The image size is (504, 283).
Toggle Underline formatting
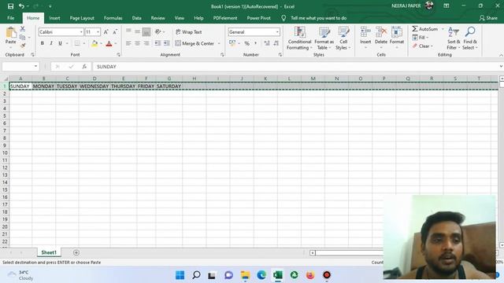point(60,43)
